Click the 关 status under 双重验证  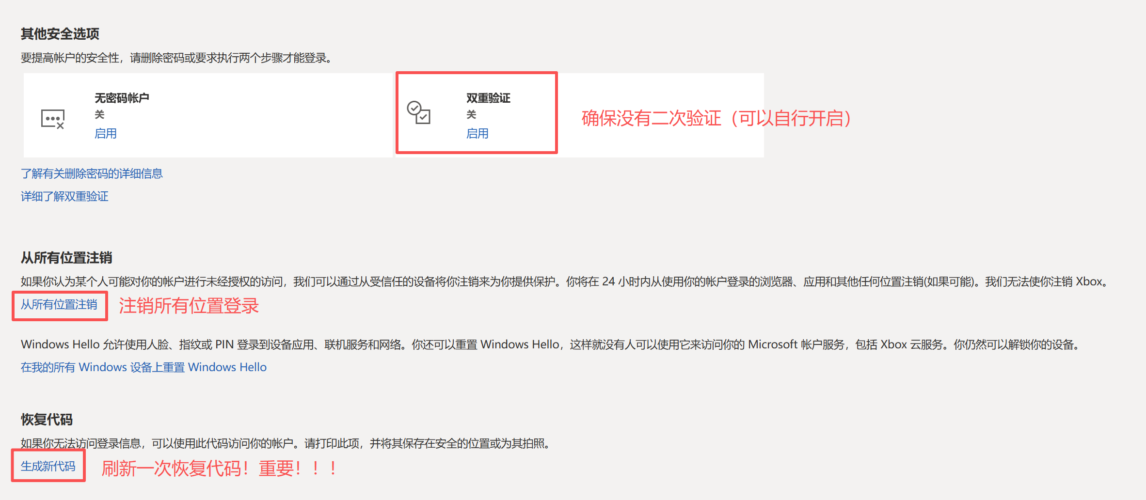pos(472,115)
